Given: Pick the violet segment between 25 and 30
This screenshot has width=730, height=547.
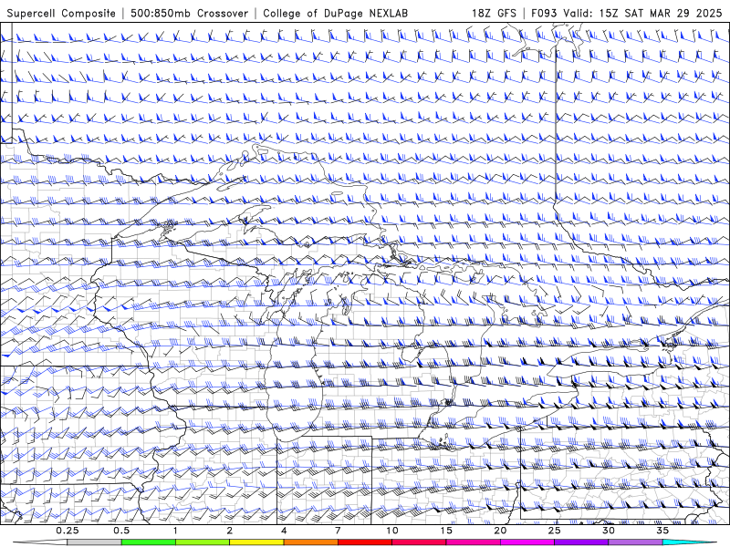Looking at the screenshot, I should tap(581, 542).
